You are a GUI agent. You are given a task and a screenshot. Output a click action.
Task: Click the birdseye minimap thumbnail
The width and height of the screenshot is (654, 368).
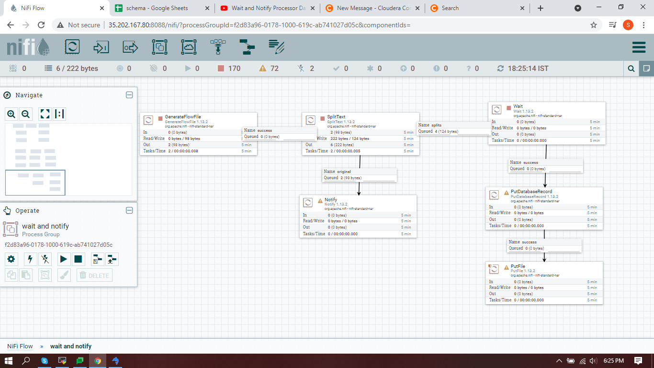pyautogui.click(x=68, y=159)
